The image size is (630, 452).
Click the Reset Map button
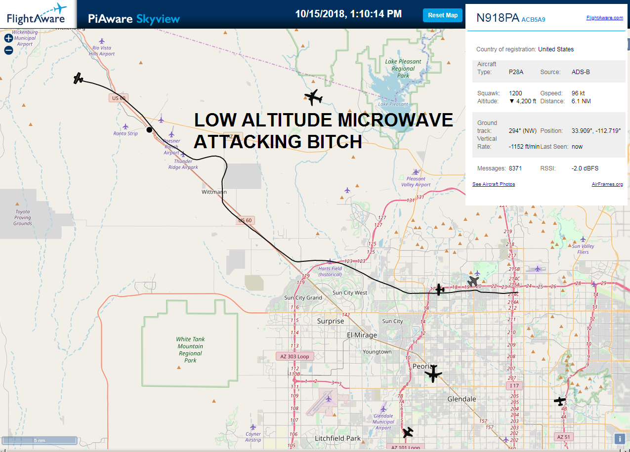pos(443,15)
